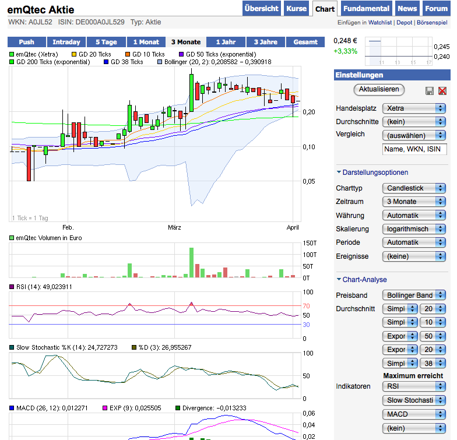
Task: Click the price 0,248 € text
Action: [345, 41]
